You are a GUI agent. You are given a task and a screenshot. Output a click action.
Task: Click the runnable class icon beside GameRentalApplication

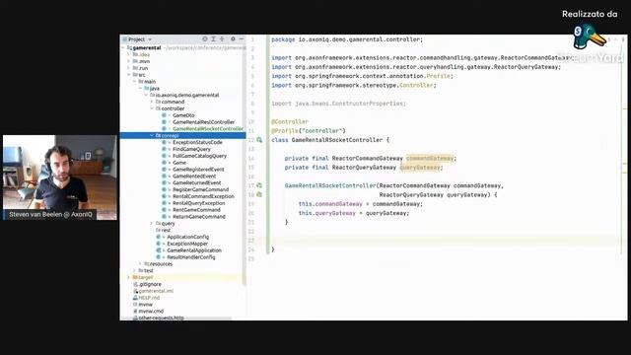[159, 250]
